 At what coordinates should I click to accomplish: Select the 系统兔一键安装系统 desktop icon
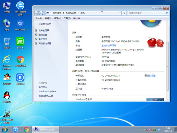[7, 117]
